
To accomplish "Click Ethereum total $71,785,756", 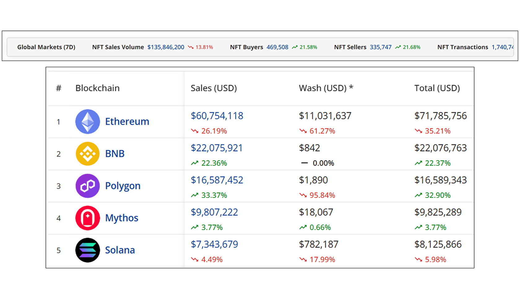I will click(x=440, y=116).
